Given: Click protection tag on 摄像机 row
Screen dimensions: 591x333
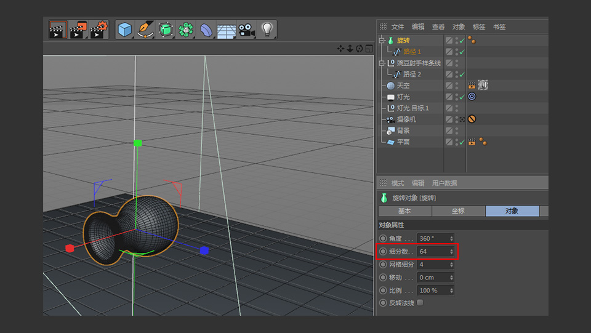Looking at the screenshot, I should click(x=472, y=119).
